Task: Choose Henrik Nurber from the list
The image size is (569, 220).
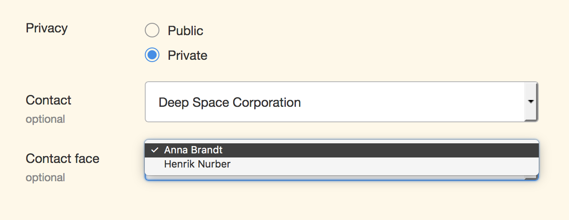Action: point(197,164)
